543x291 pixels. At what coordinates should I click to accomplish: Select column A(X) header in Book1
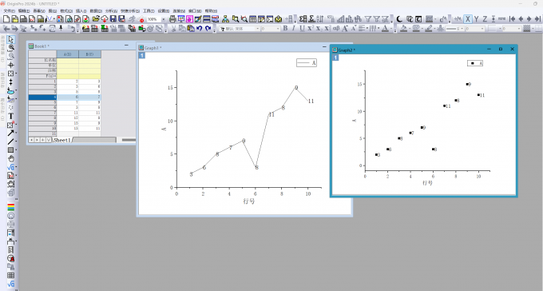(68, 54)
